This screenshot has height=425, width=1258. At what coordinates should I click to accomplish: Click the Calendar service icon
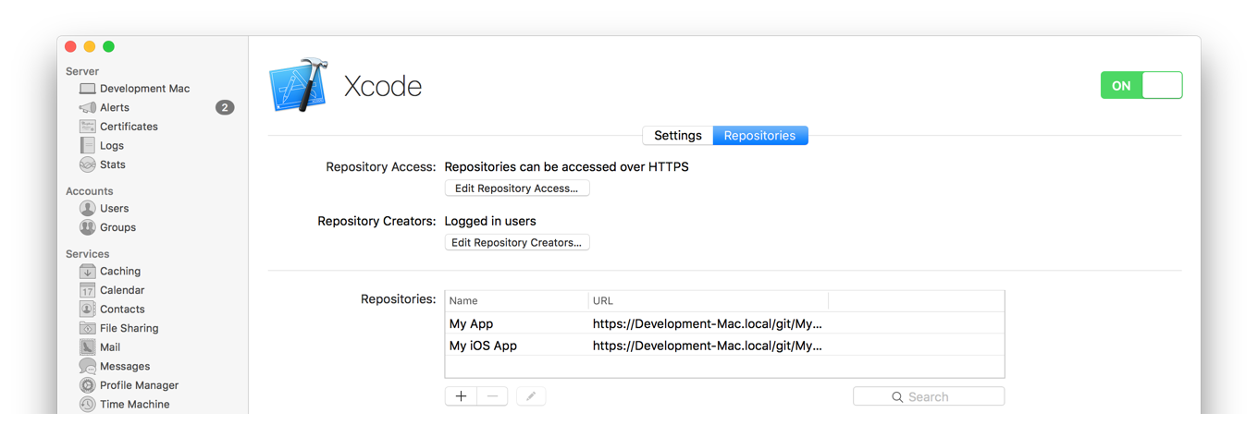pos(88,290)
